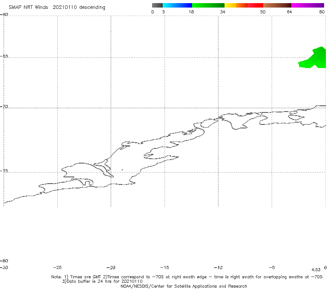Click the gray segment of the color bar

point(157,5)
